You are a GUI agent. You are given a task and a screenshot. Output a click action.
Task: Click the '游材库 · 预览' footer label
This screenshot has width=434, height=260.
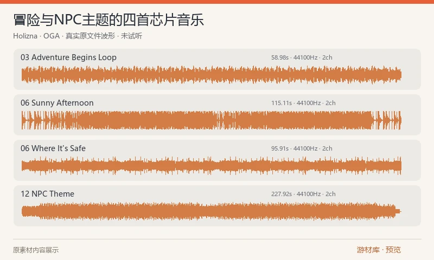point(379,250)
